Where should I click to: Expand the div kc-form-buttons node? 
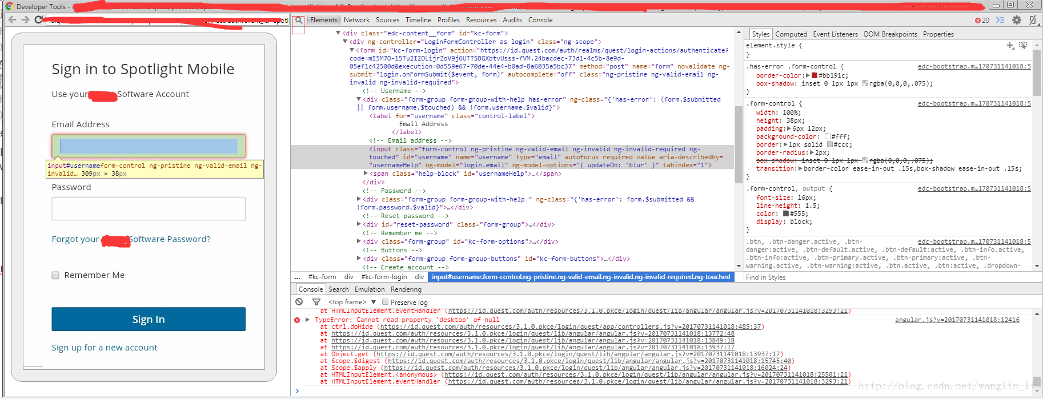click(x=359, y=259)
